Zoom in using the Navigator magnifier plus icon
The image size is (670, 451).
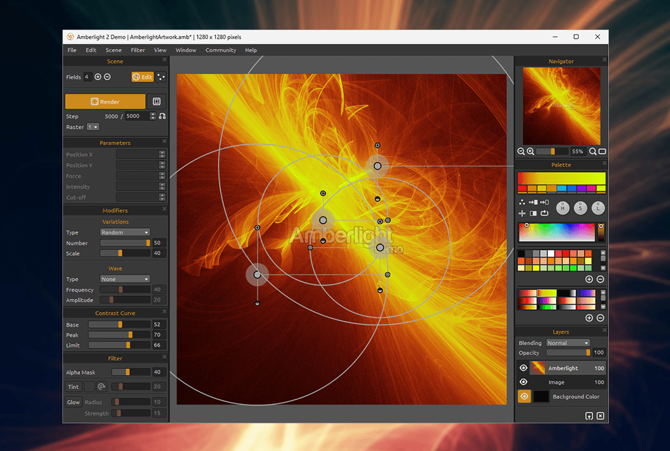[530, 151]
